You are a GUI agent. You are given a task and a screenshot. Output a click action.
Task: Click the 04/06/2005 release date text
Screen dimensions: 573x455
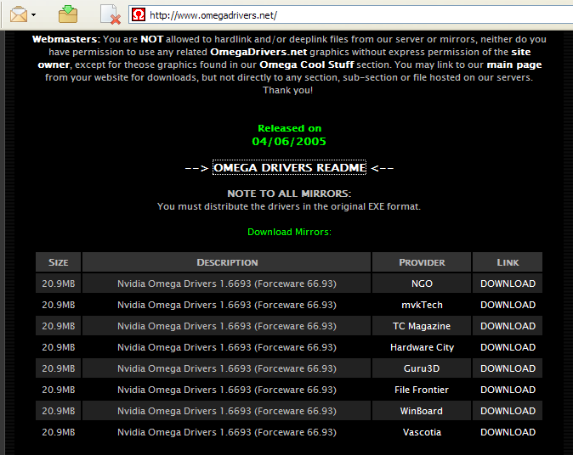click(x=289, y=141)
